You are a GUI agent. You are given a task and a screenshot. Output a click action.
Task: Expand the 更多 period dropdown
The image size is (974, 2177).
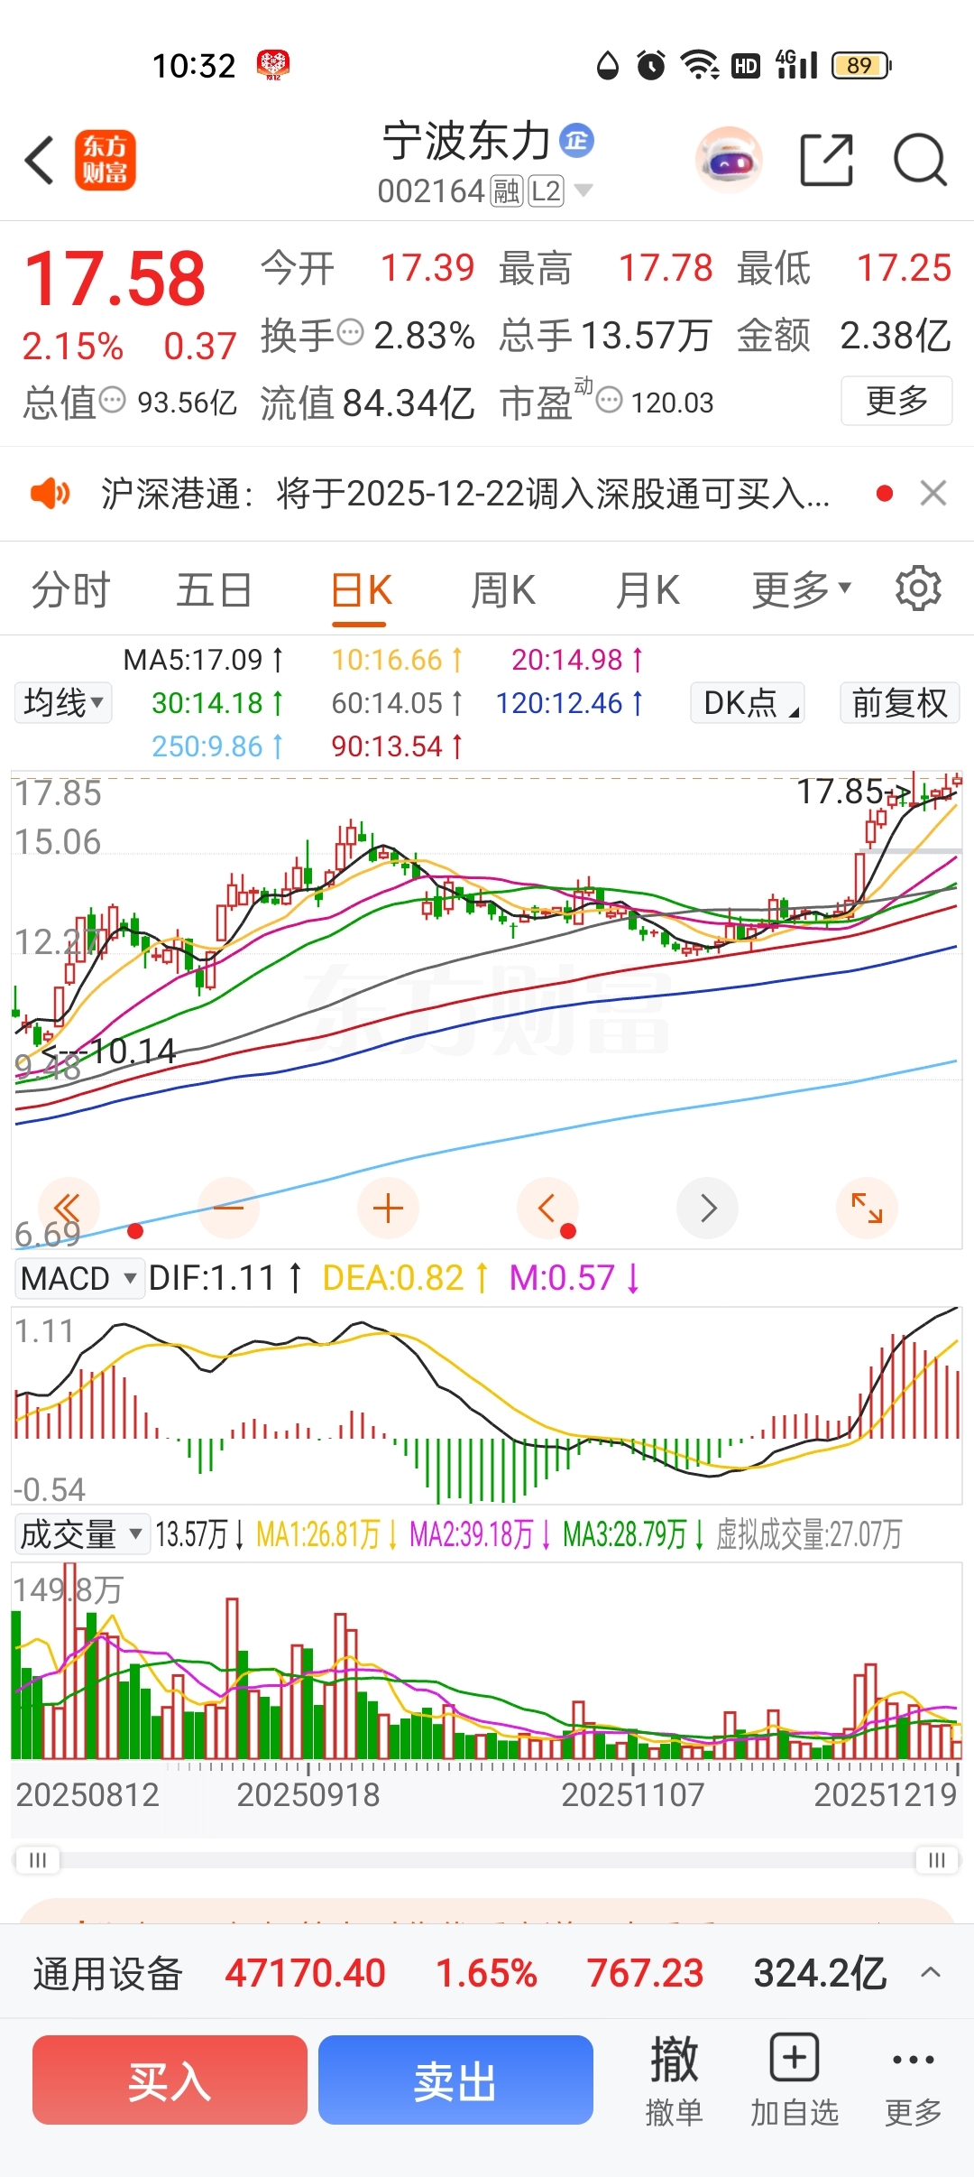(x=802, y=590)
